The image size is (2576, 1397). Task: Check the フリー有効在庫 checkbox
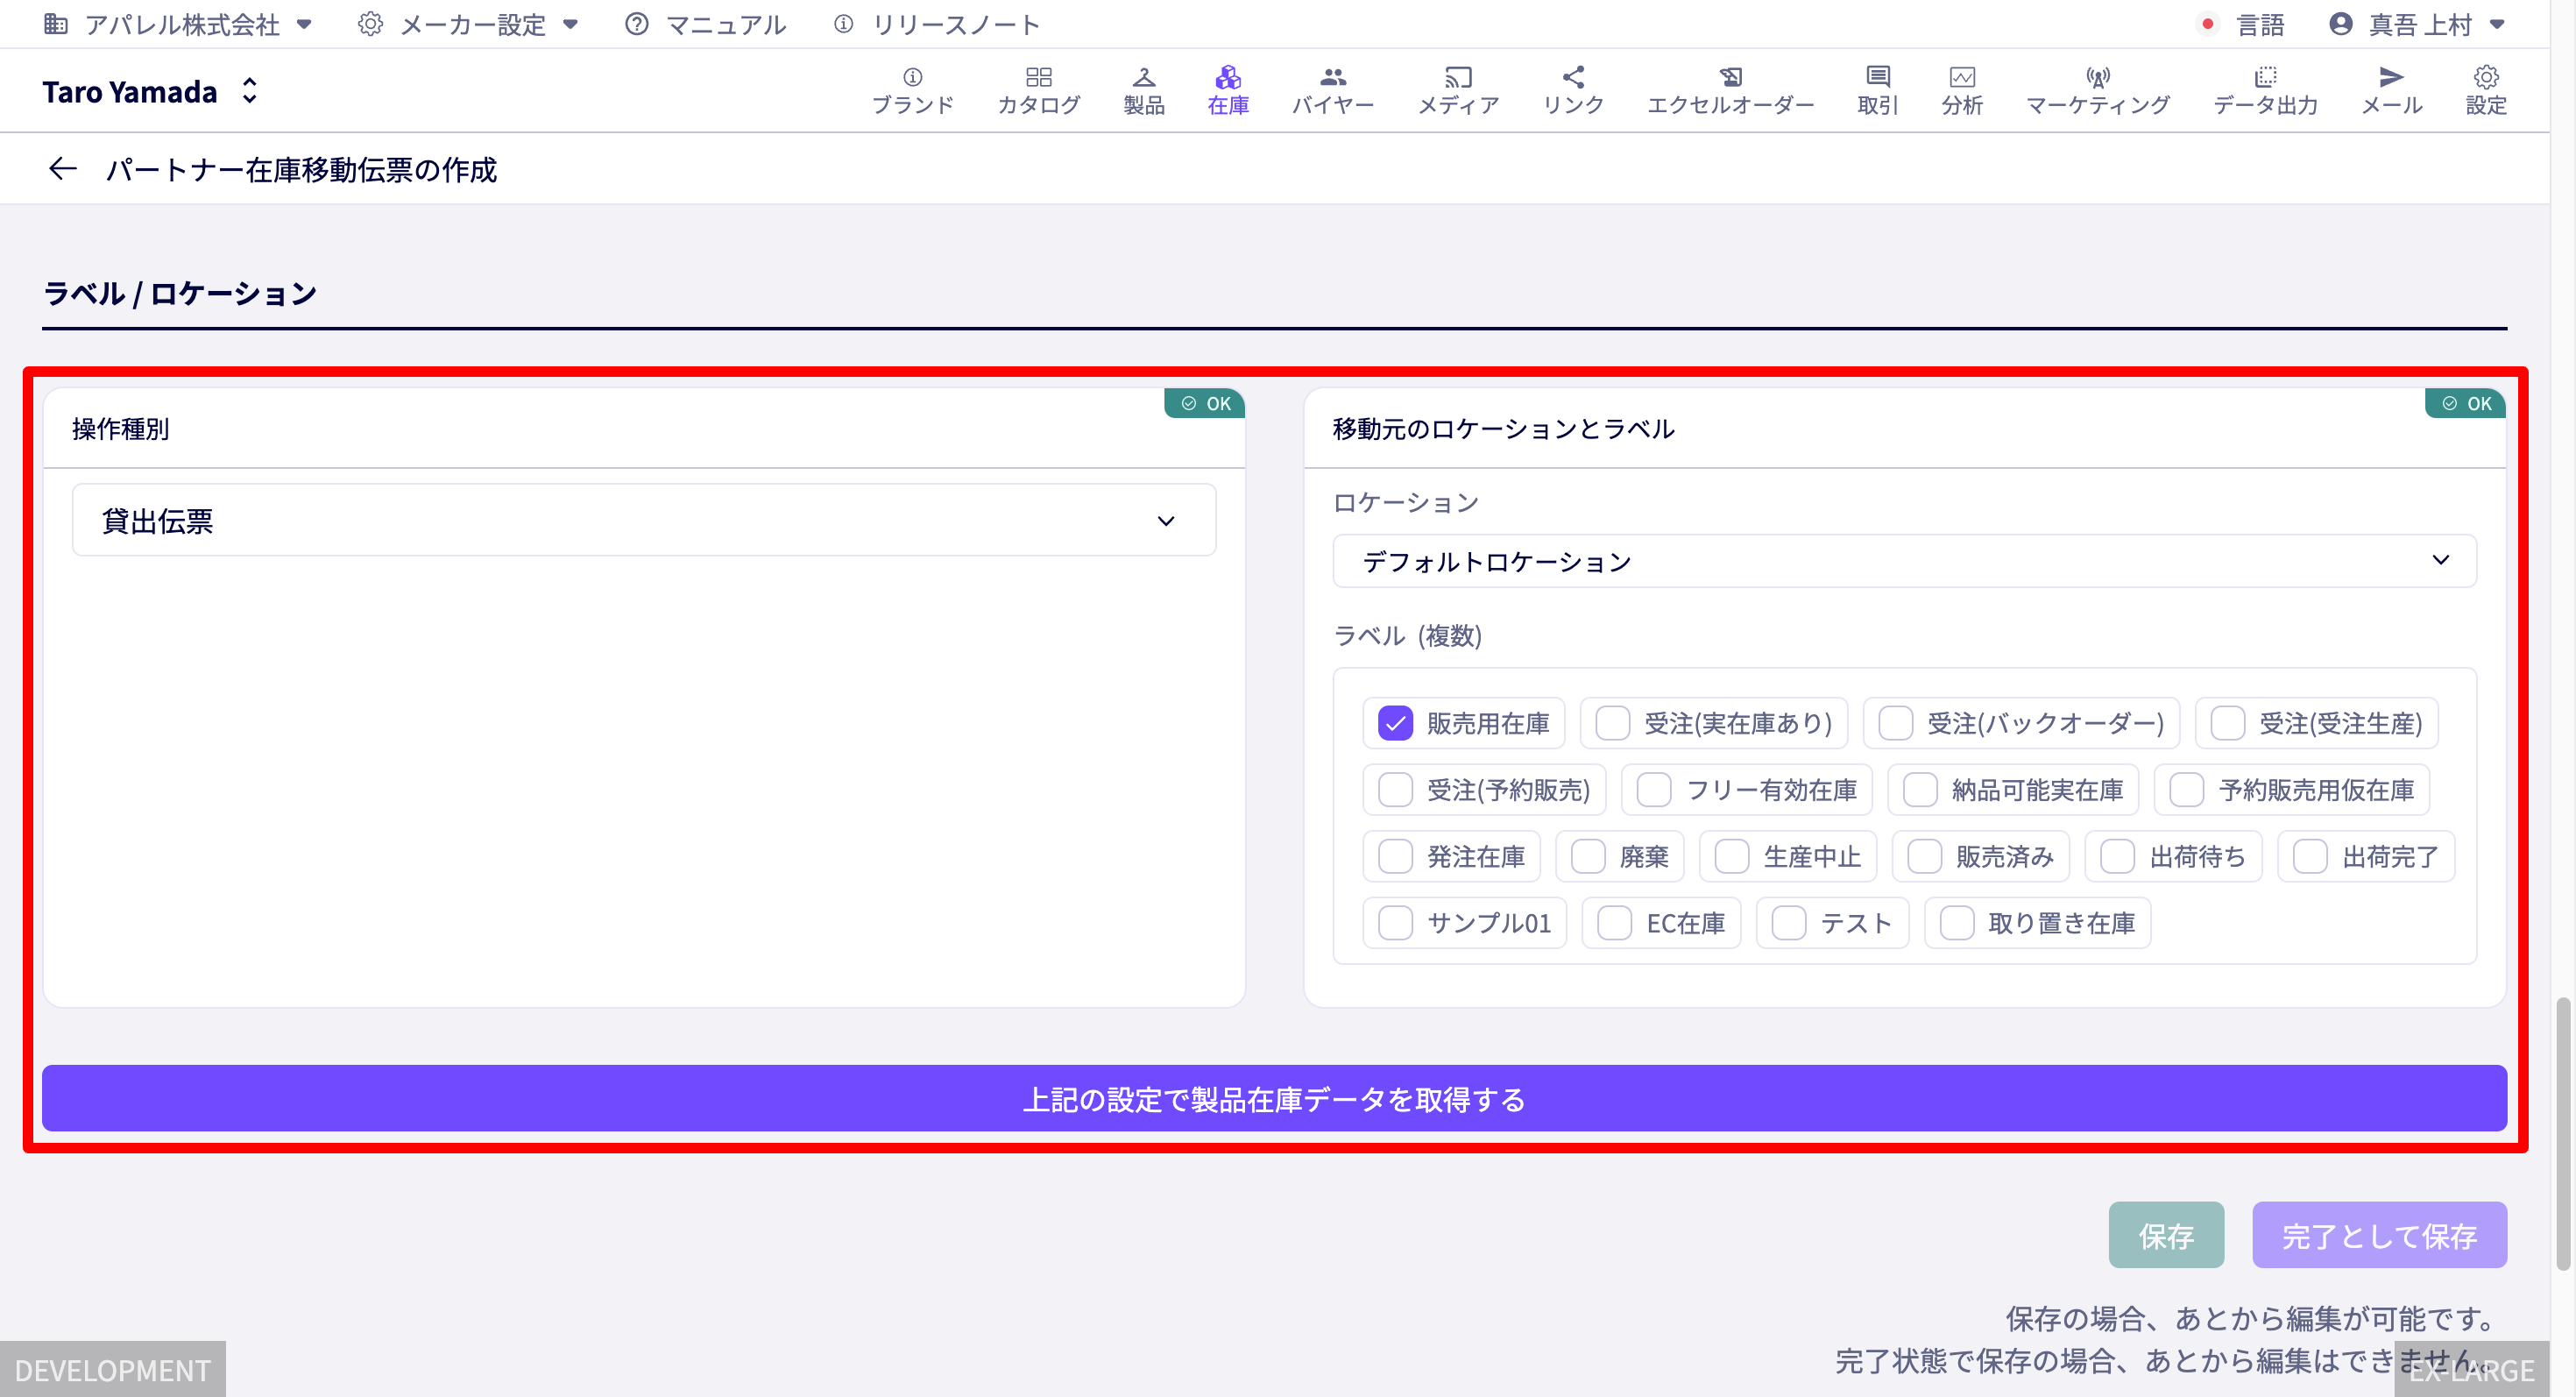1653,790
